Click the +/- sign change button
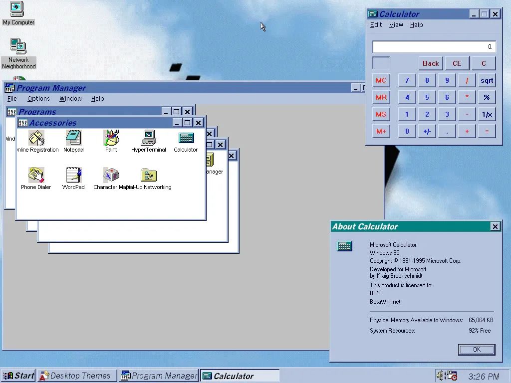Image resolution: width=511 pixels, height=383 pixels. pyautogui.click(x=427, y=131)
